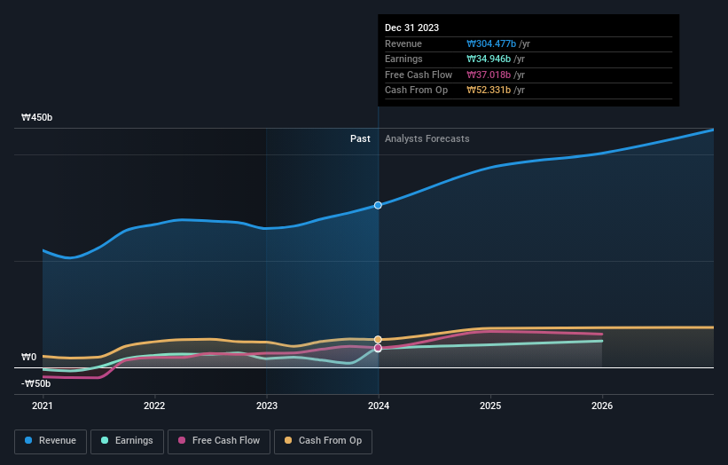
Task: Select the 2025 x-axis label
Action: [x=490, y=406]
